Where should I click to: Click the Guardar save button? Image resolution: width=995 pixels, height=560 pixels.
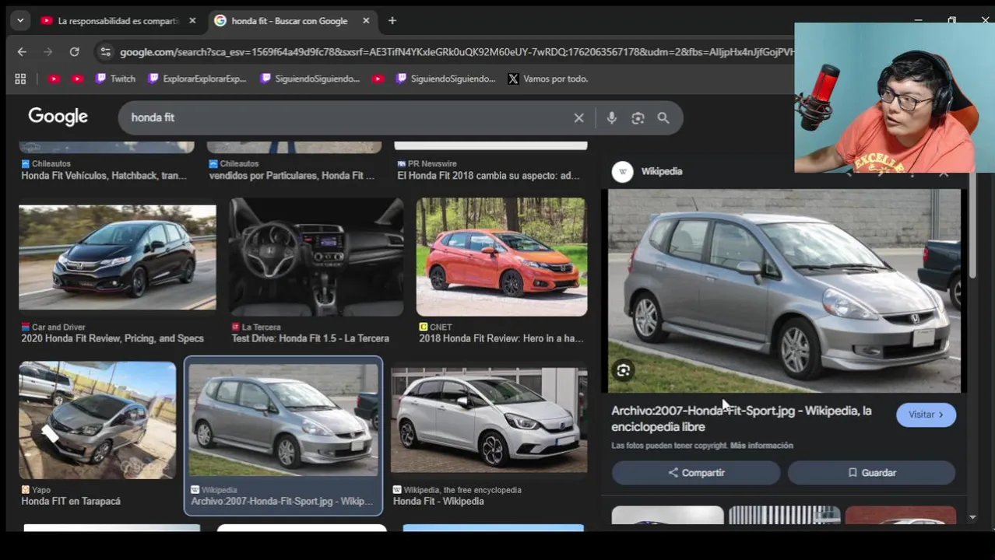871,473
